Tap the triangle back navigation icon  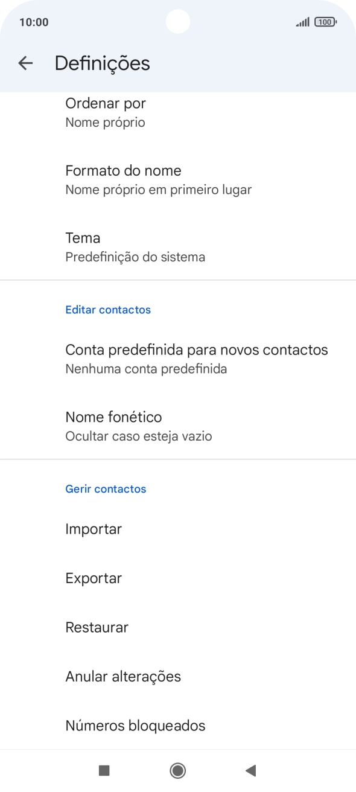(x=249, y=771)
